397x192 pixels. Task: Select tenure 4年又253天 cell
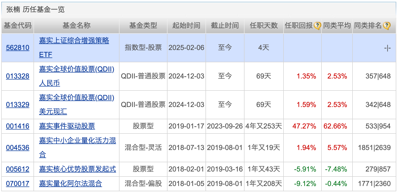pos(264,126)
